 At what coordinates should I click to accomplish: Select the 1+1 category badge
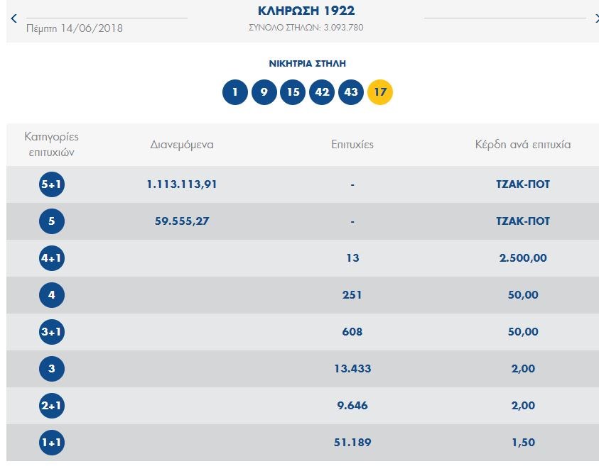point(51,443)
